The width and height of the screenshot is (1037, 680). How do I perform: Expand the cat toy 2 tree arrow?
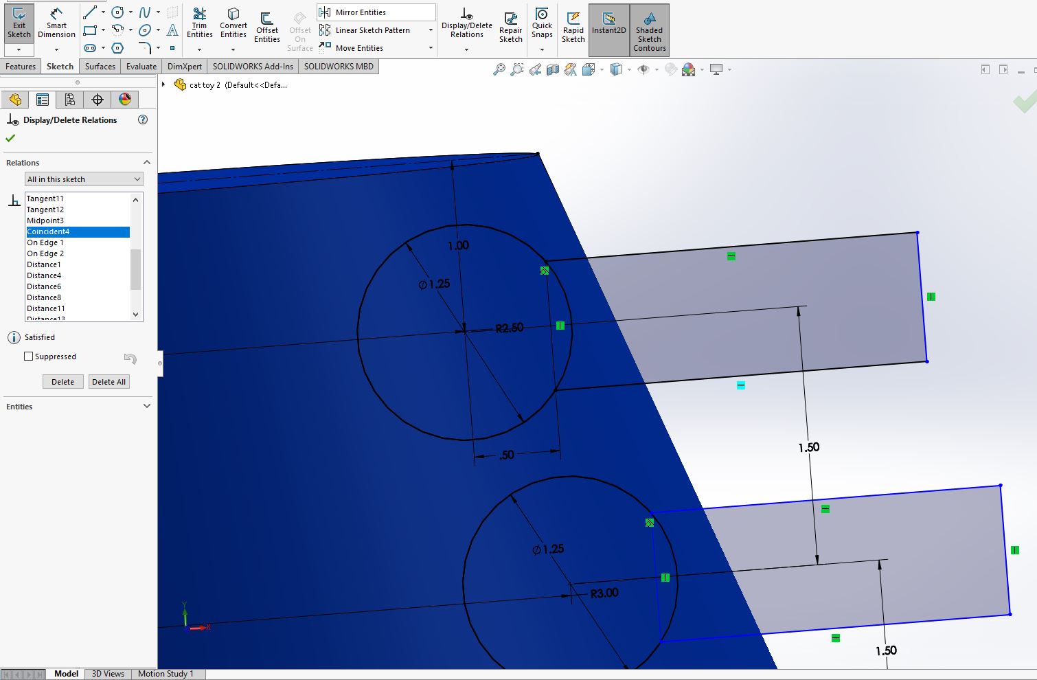coord(163,84)
